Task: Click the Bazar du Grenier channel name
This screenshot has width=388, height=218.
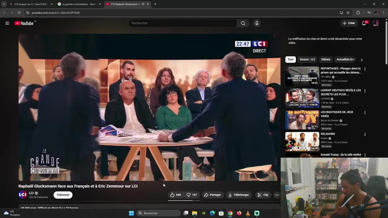Action: 330,121
